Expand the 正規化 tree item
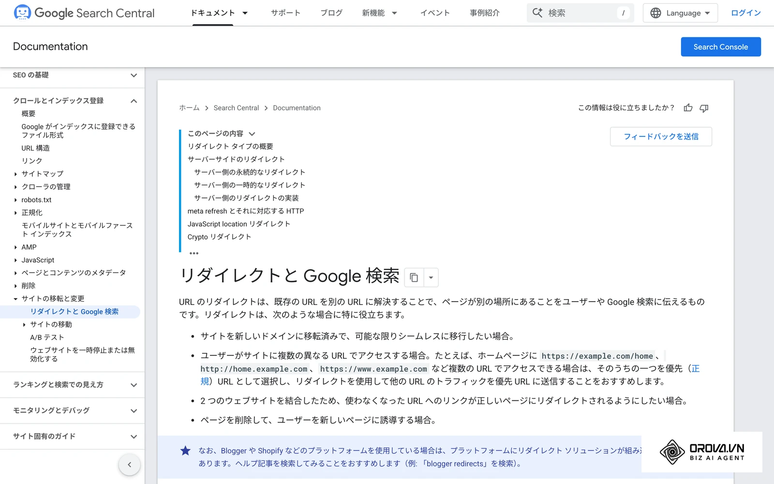Viewport: 774px width, 484px height. 15,212
